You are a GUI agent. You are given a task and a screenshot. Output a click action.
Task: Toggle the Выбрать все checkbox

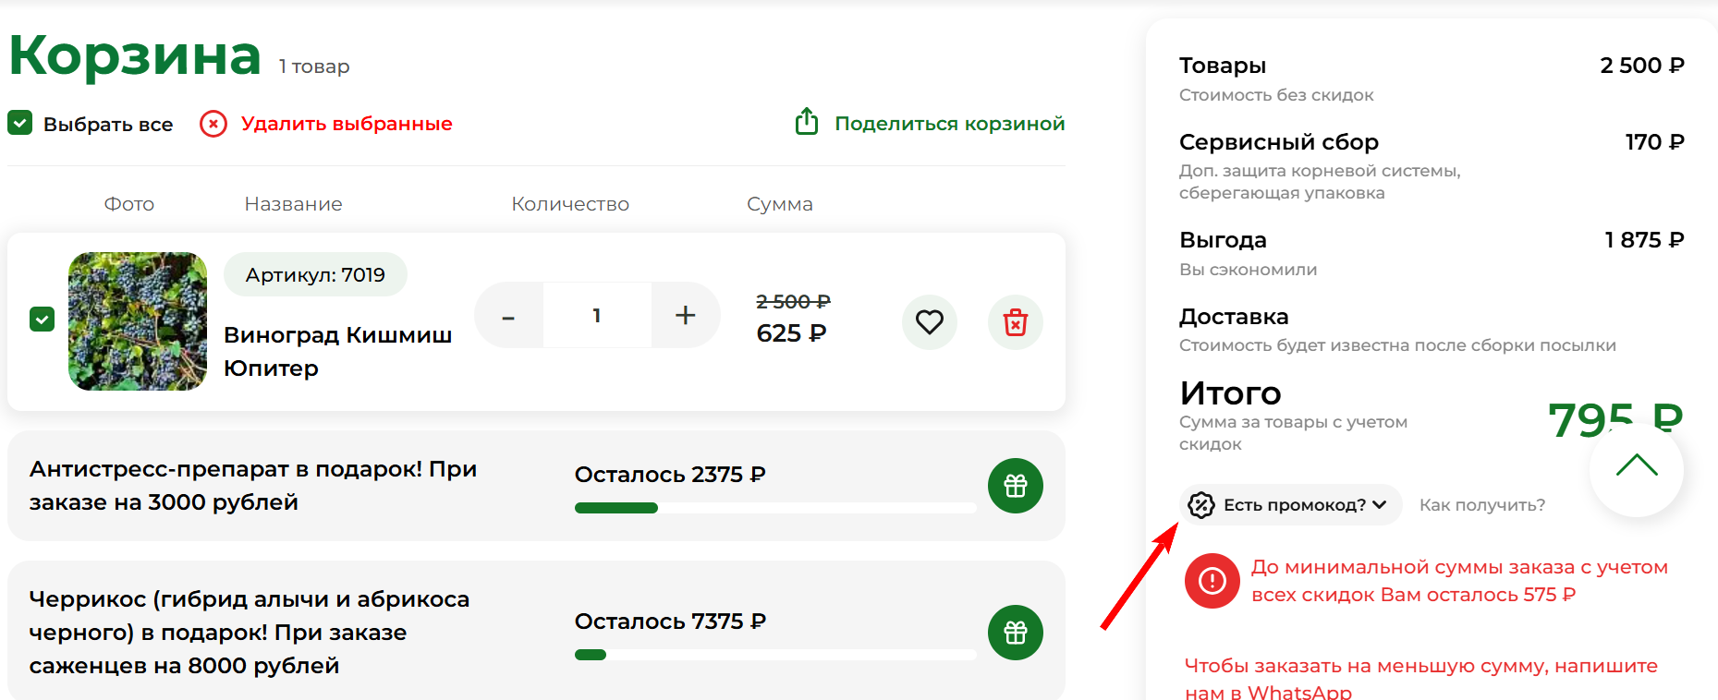20,123
